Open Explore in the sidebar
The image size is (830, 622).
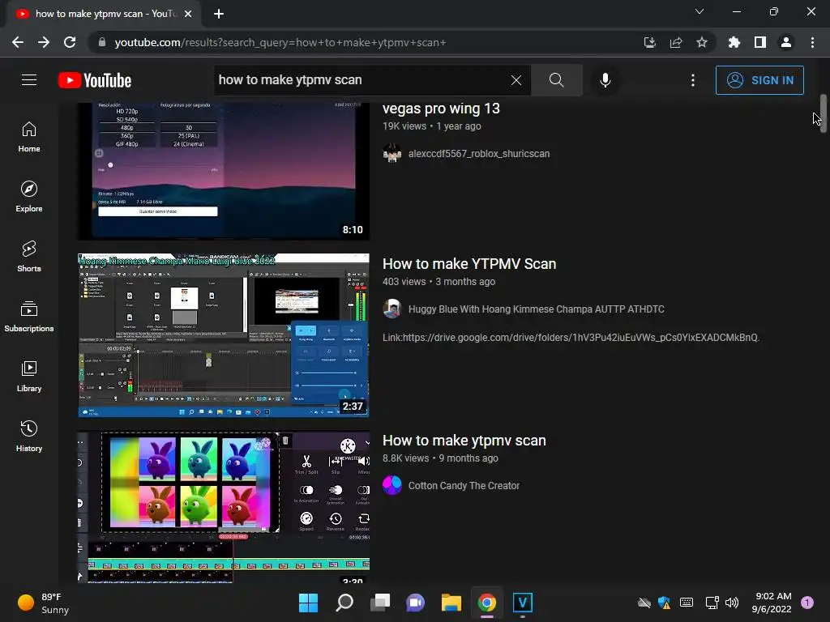point(29,197)
